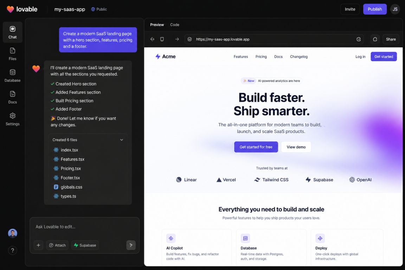Send the chat message with the arrow button
The width and height of the screenshot is (405, 270).
click(x=131, y=245)
